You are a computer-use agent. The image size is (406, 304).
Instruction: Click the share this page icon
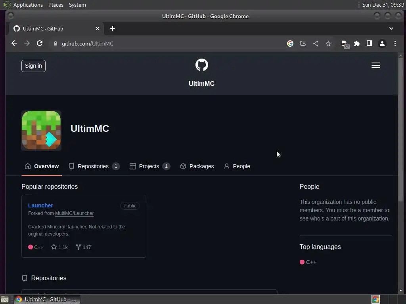tap(315, 44)
